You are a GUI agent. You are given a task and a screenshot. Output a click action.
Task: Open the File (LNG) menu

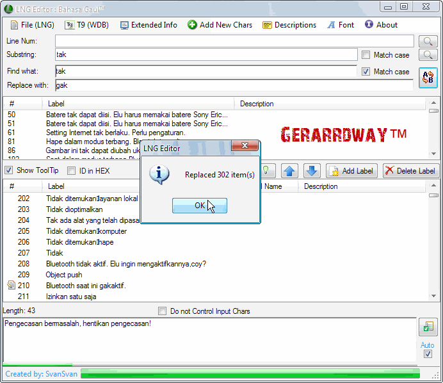pyautogui.click(x=33, y=25)
